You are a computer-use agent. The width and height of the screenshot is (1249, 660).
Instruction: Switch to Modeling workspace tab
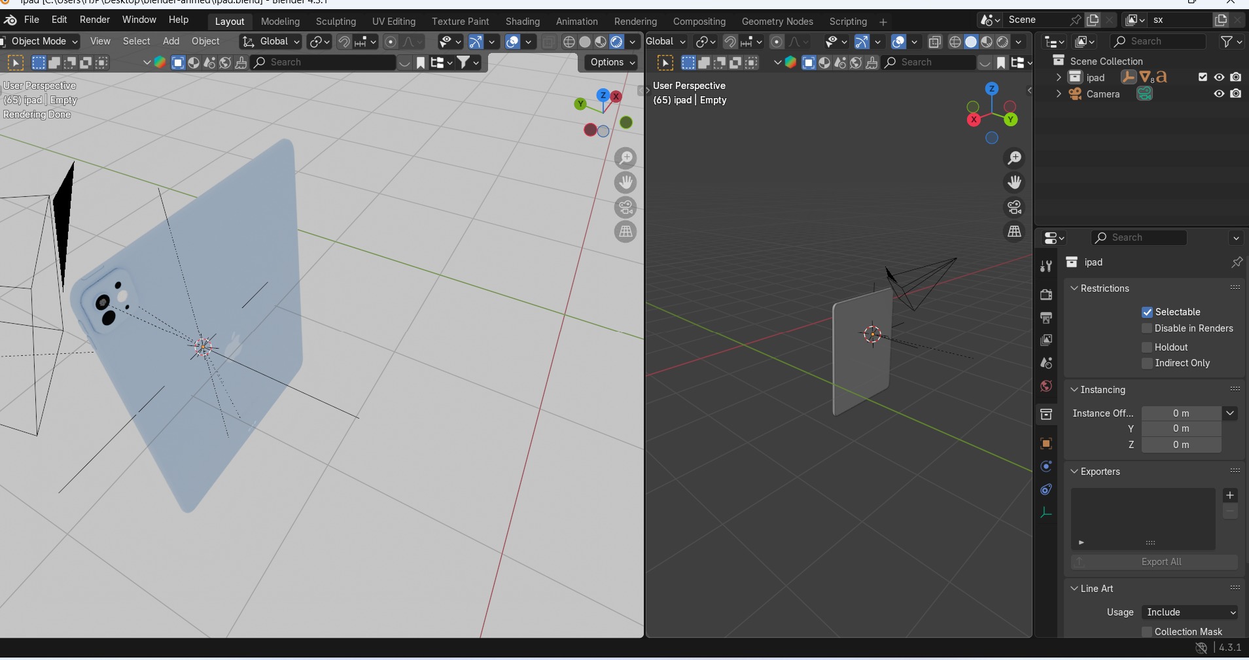280,22
